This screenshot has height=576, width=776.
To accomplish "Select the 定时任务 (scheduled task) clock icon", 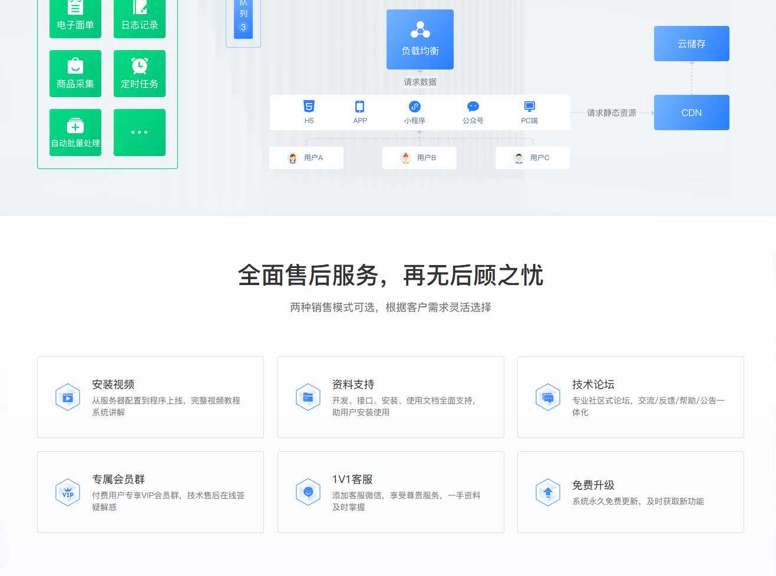I will tap(139, 73).
